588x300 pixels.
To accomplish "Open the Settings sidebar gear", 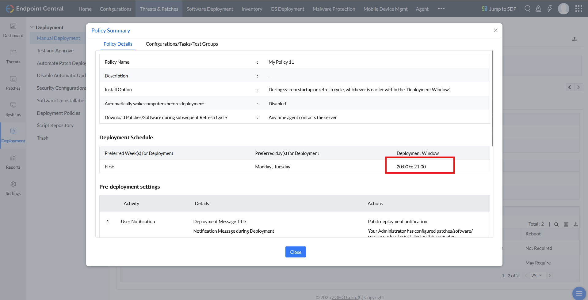I will 13,184.
